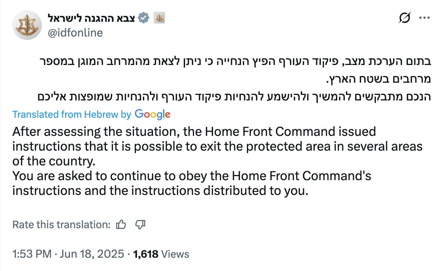The height and width of the screenshot is (271, 442).
Task: Click the Hebrew line beginning with הנכם מתבקשים
Action: click(234, 96)
